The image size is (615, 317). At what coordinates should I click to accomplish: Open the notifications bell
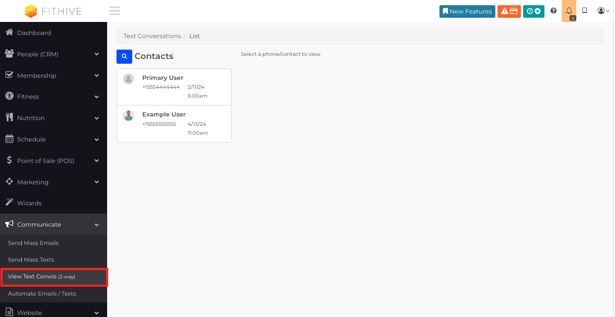click(x=569, y=11)
